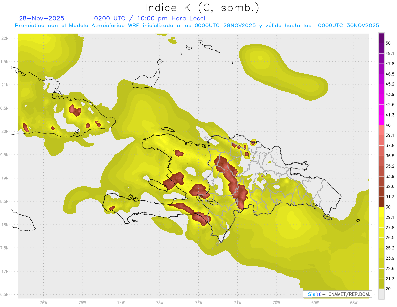Viewport: 397px width, 307px height.
Task: Click the colorbar value '45.2'
Action: [390, 84]
